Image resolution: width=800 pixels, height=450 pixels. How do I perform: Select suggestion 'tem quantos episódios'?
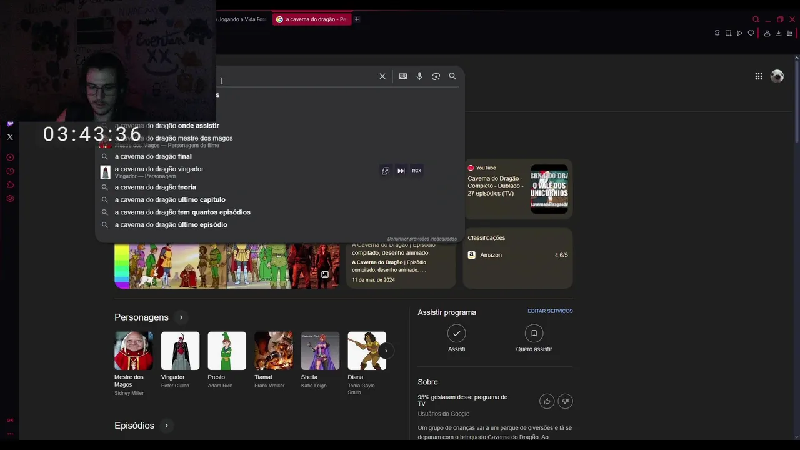coord(280,212)
